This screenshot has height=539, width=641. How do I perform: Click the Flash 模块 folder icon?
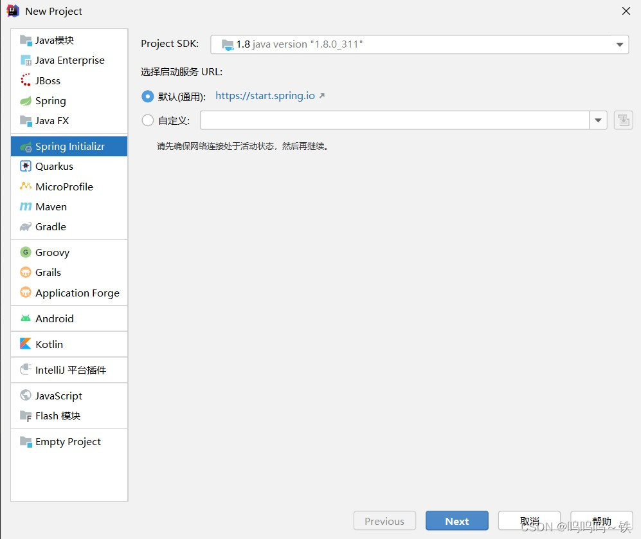26,416
